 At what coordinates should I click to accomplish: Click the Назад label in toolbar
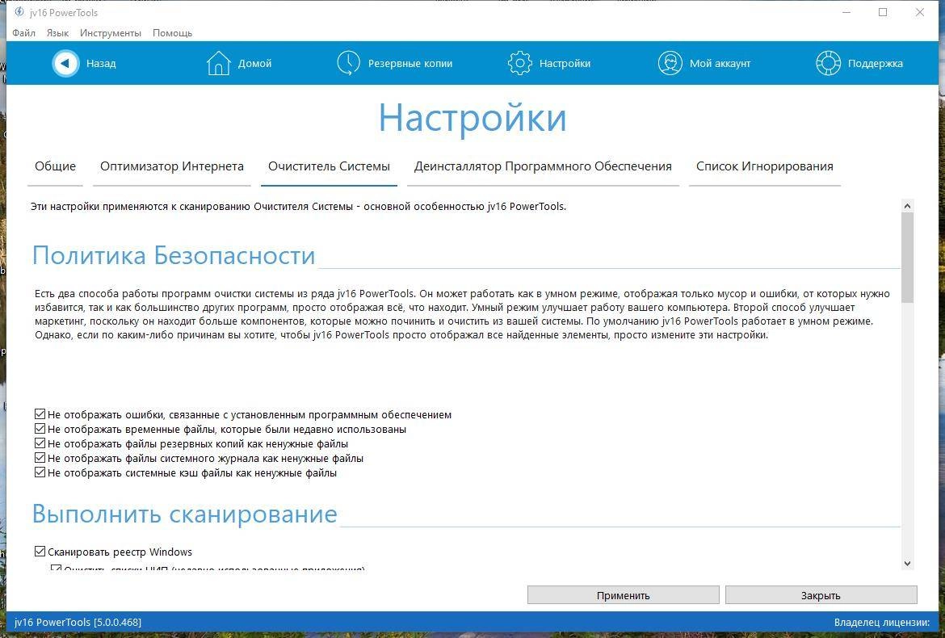pos(101,63)
